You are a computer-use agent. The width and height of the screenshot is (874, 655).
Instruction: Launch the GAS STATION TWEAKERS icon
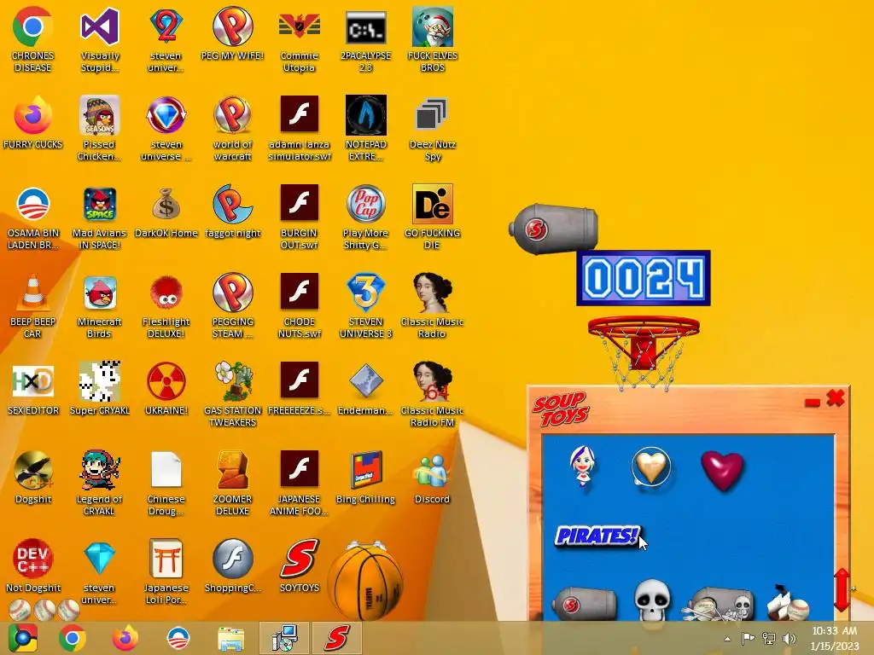pyautogui.click(x=232, y=394)
